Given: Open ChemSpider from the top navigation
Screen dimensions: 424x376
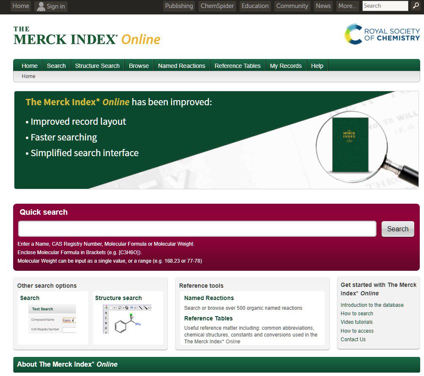Looking at the screenshot, I should coord(217,6).
